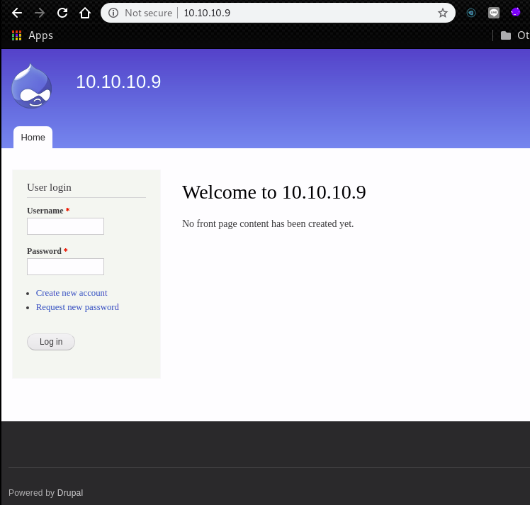Go to the browser home page
Screen dimensions: 530x505
85,13
